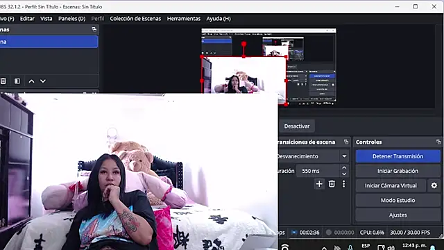
Task: Open the Archivo (F) menu
Action: tap(7, 19)
